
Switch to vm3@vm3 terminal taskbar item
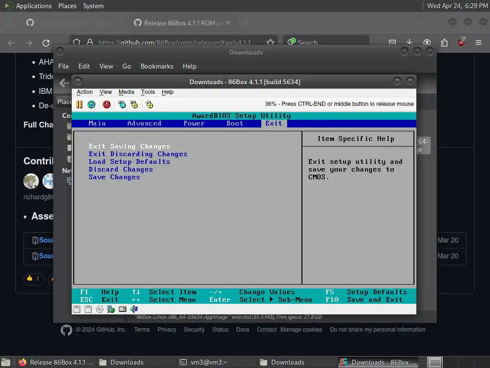[x=217, y=362]
